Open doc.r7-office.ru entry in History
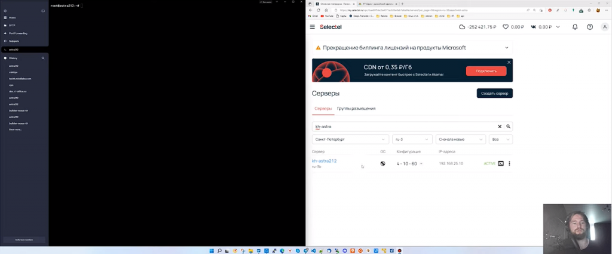 (x=17, y=92)
